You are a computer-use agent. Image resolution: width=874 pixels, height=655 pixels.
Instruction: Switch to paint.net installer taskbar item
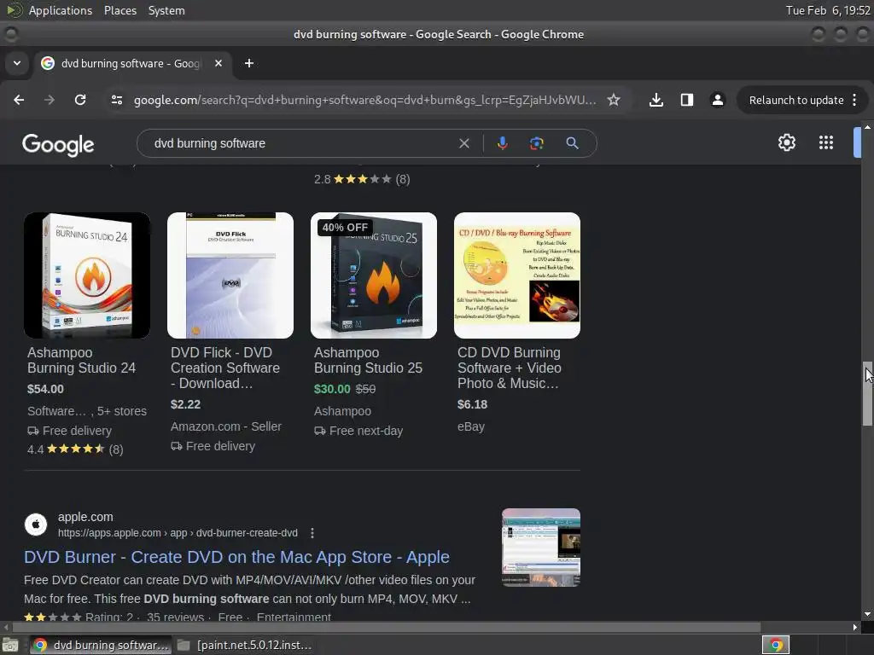245,646
